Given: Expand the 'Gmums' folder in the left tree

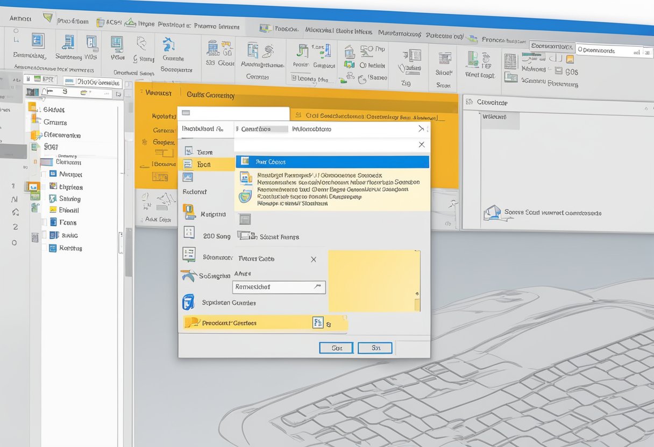Looking at the screenshot, I should 35,121.
